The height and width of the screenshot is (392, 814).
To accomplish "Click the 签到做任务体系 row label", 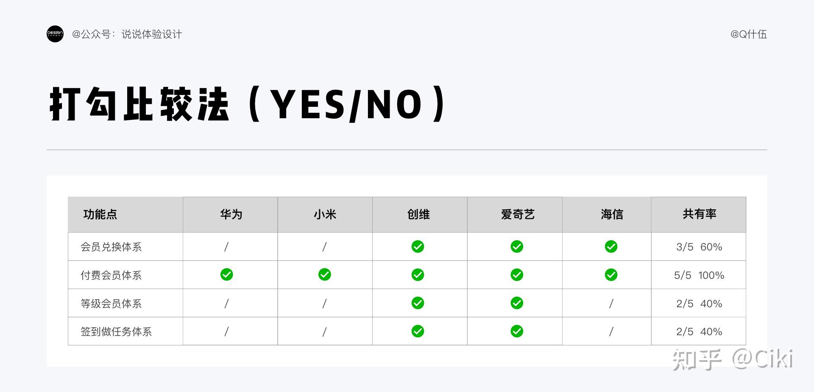I will pyautogui.click(x=116, y=331).
